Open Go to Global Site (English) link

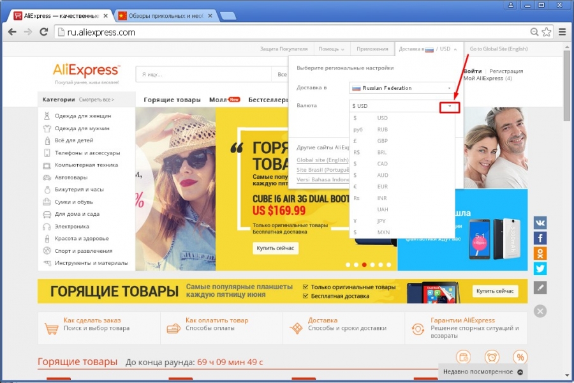click(x=499, y=49)
